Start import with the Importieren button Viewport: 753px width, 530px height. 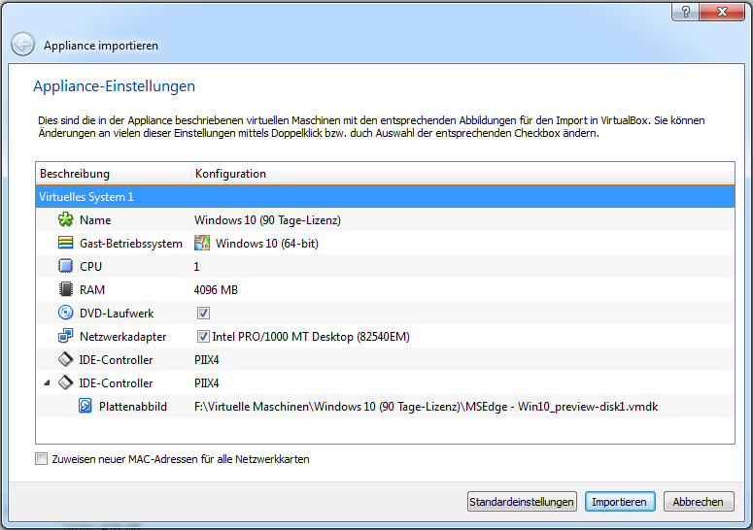coord(620,502)
